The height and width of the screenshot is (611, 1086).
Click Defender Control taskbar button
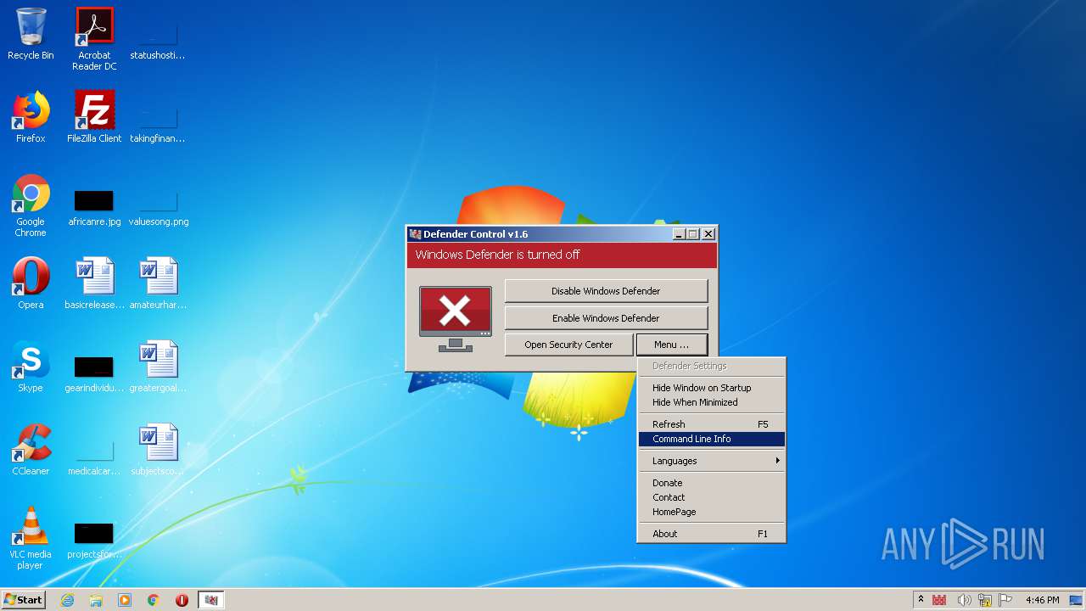click(211, 600)
